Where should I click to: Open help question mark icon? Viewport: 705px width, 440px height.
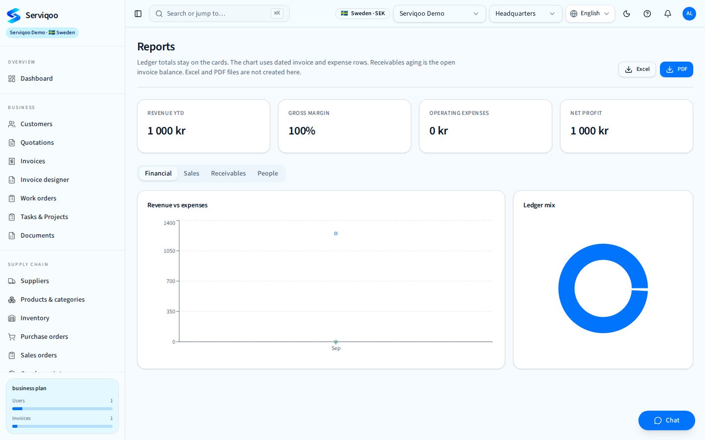click(x=647, y=14)
